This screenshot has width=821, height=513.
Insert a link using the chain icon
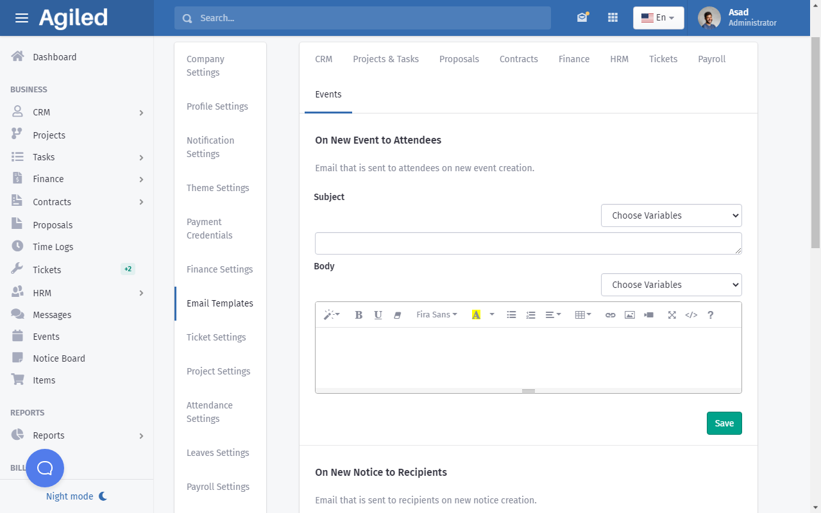coord(610,315)
